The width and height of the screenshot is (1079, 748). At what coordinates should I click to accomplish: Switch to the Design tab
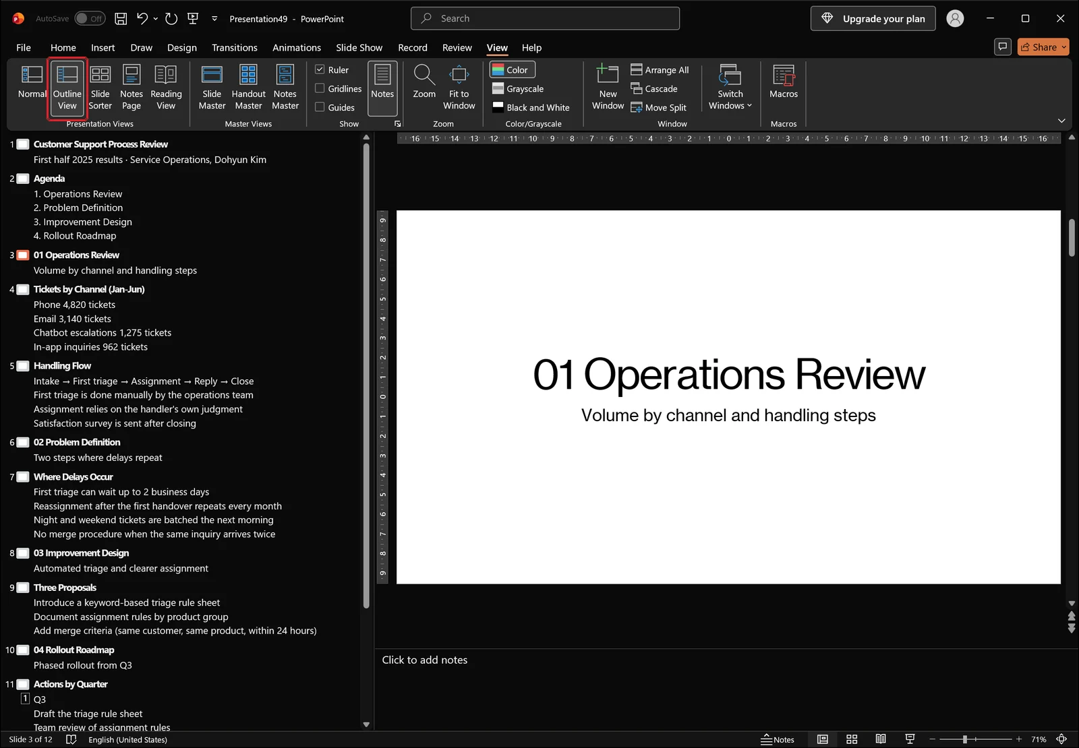[x=182, y=47]
